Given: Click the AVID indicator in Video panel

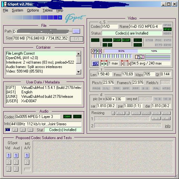Looking at the screenshot, I should point(95,40).
